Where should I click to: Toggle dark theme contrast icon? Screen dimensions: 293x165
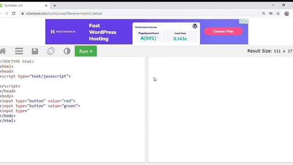(67, 51)
